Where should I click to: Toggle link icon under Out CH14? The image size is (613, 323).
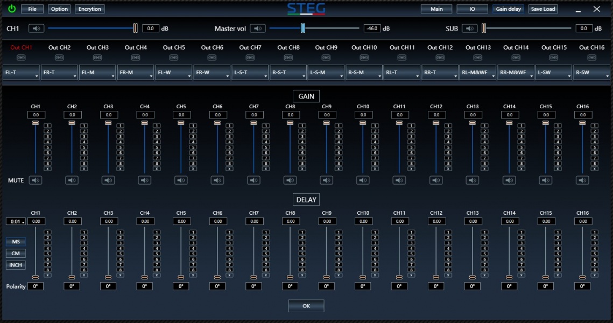516,58
